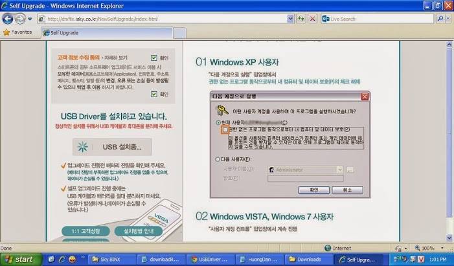Click the red X on the 다음 계정으로 실행 dialog
The width and height of the screenshot is (454, 266).
(x=365, y=96)
